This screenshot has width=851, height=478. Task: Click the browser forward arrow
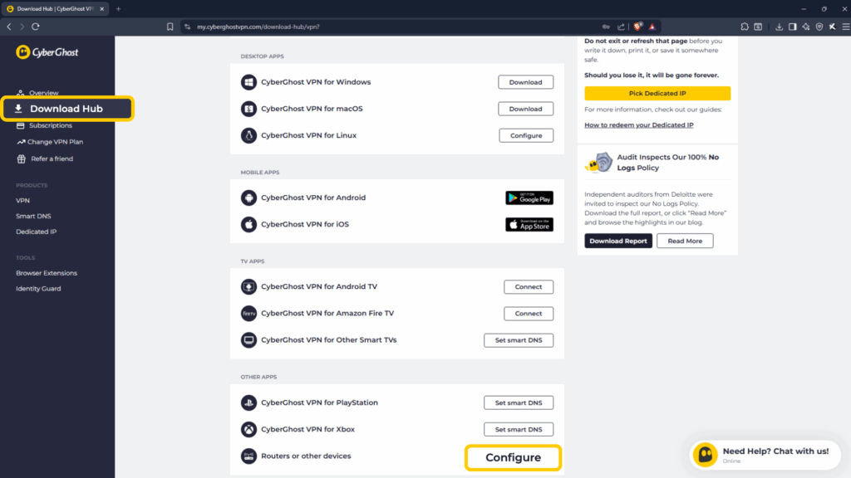[22, 27]
